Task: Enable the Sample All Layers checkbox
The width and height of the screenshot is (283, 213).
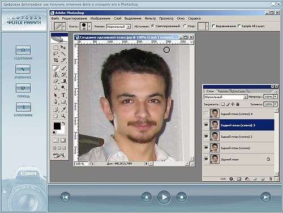Action: click(239, 26)
